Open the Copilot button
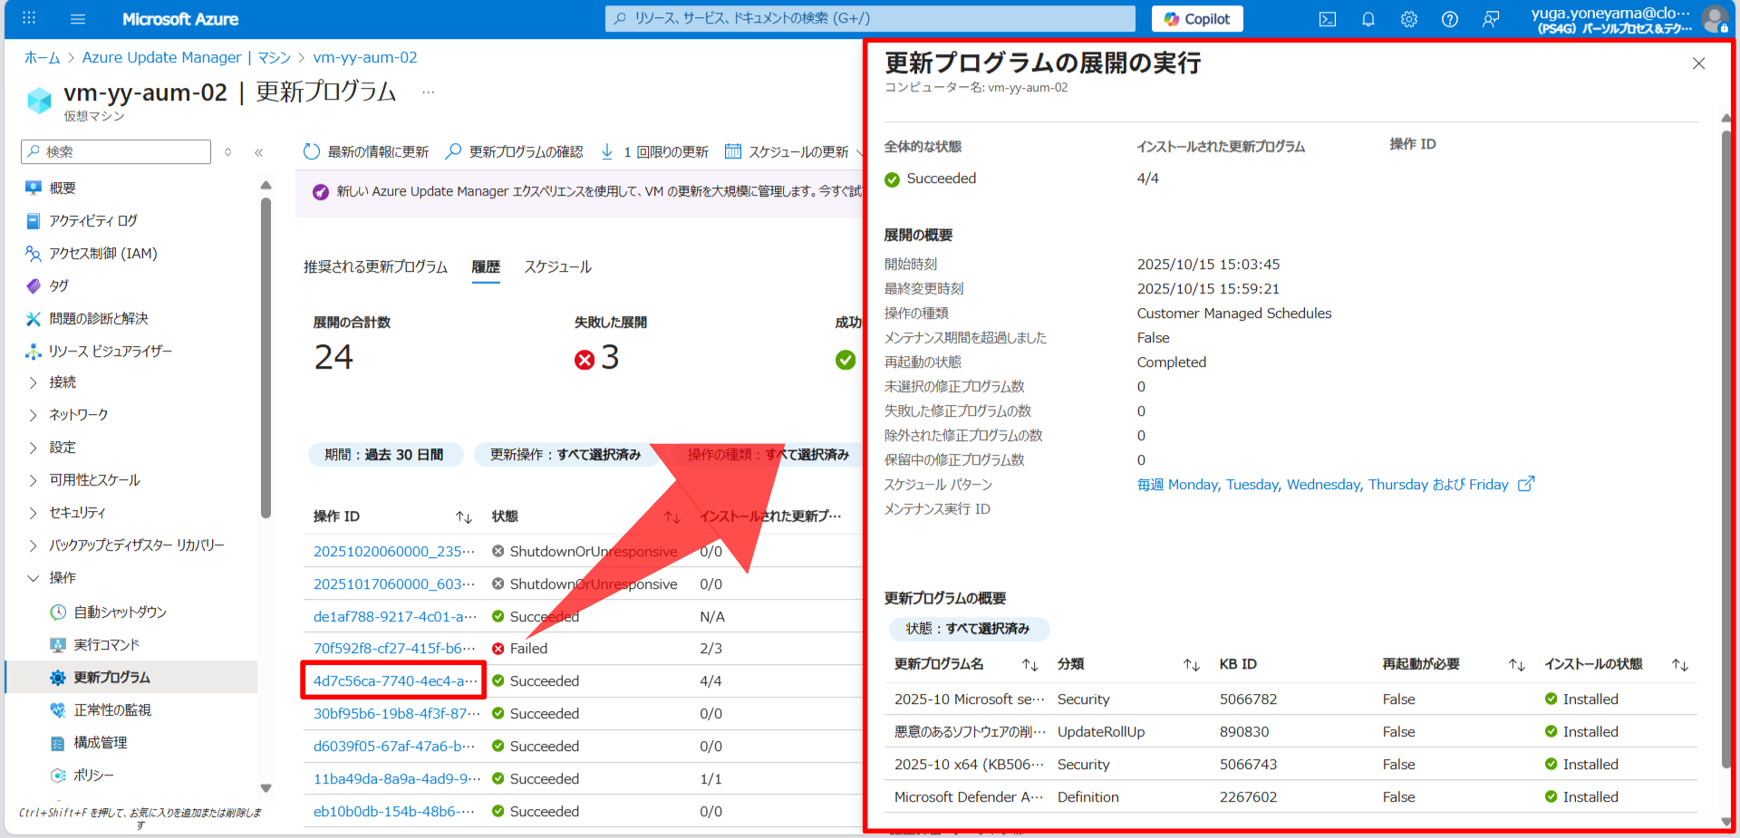Viewport: 1740px width, 838px height. tap(1196, 18)
